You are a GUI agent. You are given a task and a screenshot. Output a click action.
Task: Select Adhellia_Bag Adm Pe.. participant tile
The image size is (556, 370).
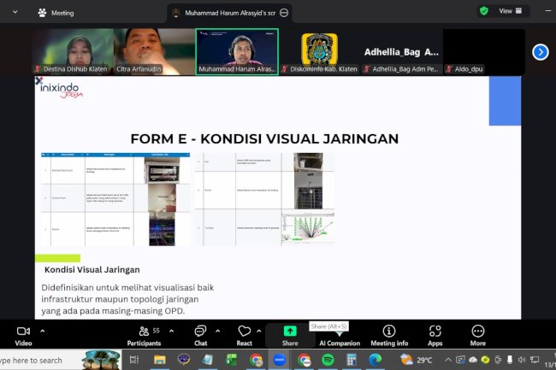[402, 51]
